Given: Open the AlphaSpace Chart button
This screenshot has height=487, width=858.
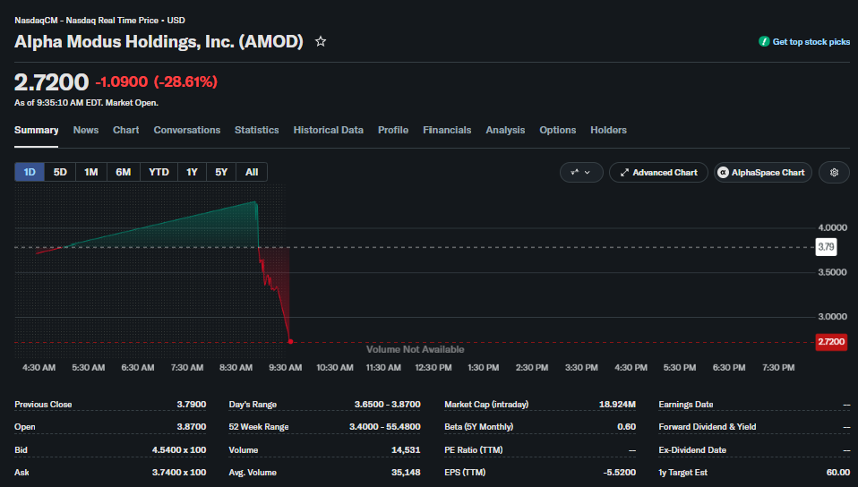Looking at the screenshot, I should pyautogui.click(x=763, y=173).
